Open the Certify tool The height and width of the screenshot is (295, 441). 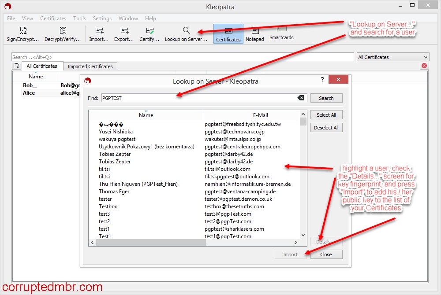pyautogui.click(x=149, y=33)
